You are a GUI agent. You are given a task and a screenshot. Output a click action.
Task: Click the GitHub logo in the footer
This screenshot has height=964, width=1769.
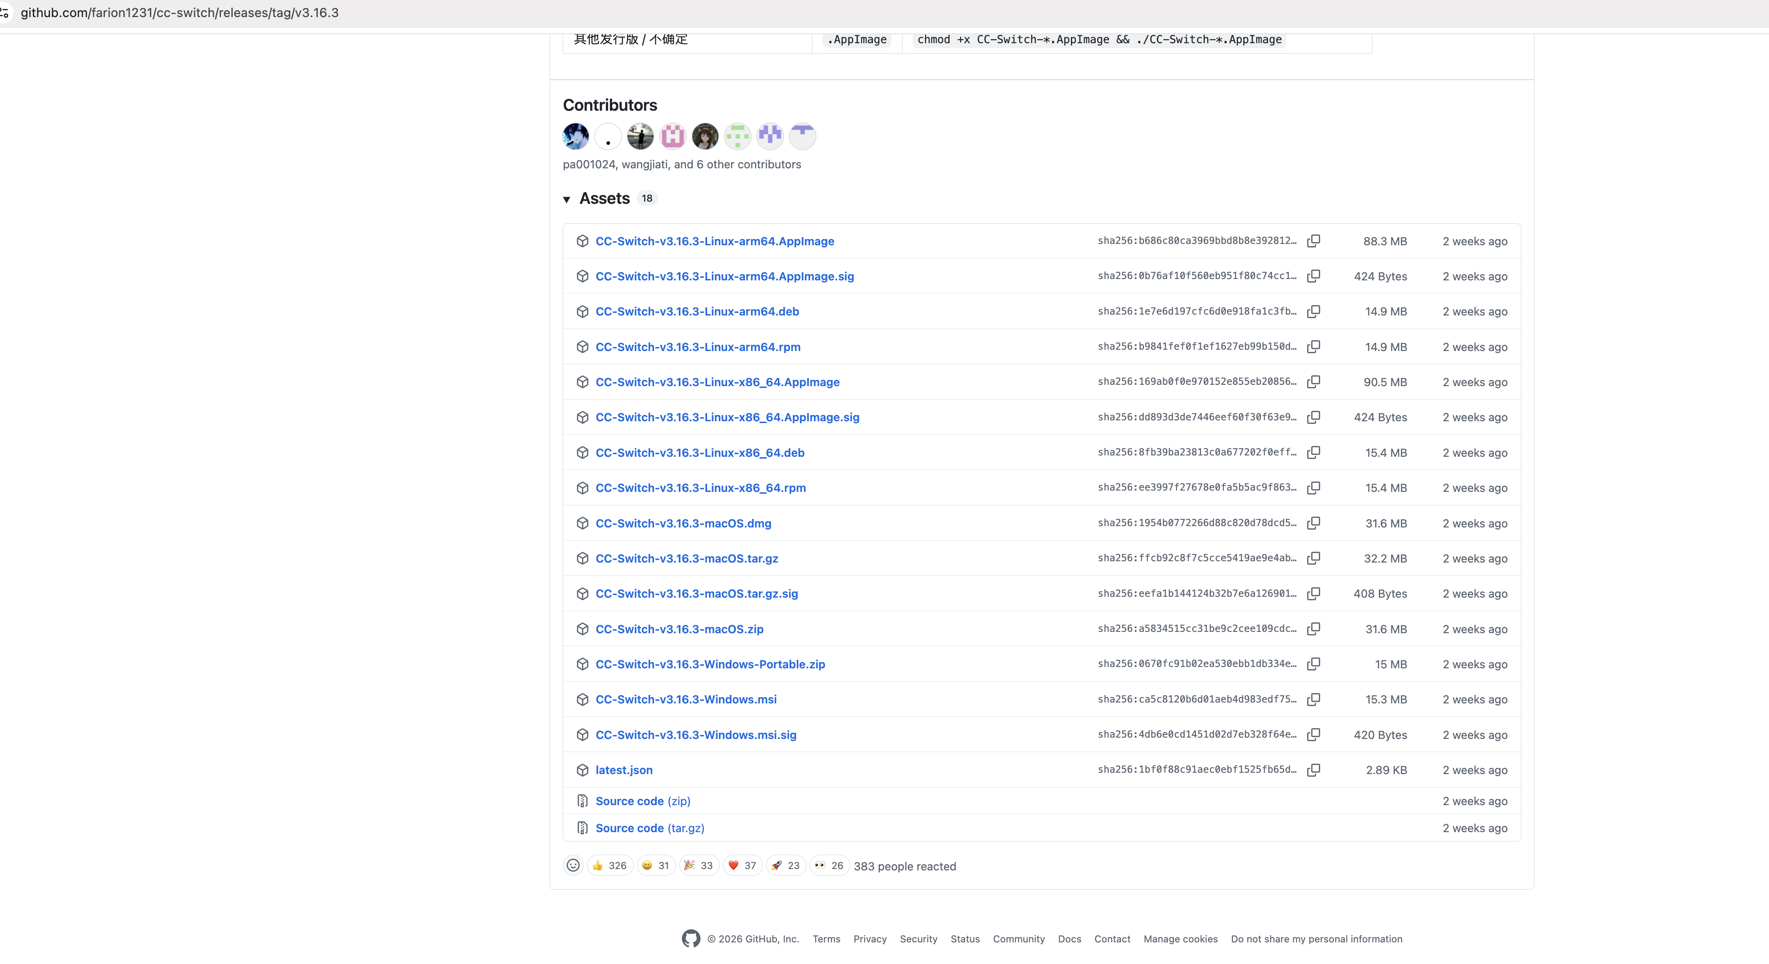coord(691,939)
